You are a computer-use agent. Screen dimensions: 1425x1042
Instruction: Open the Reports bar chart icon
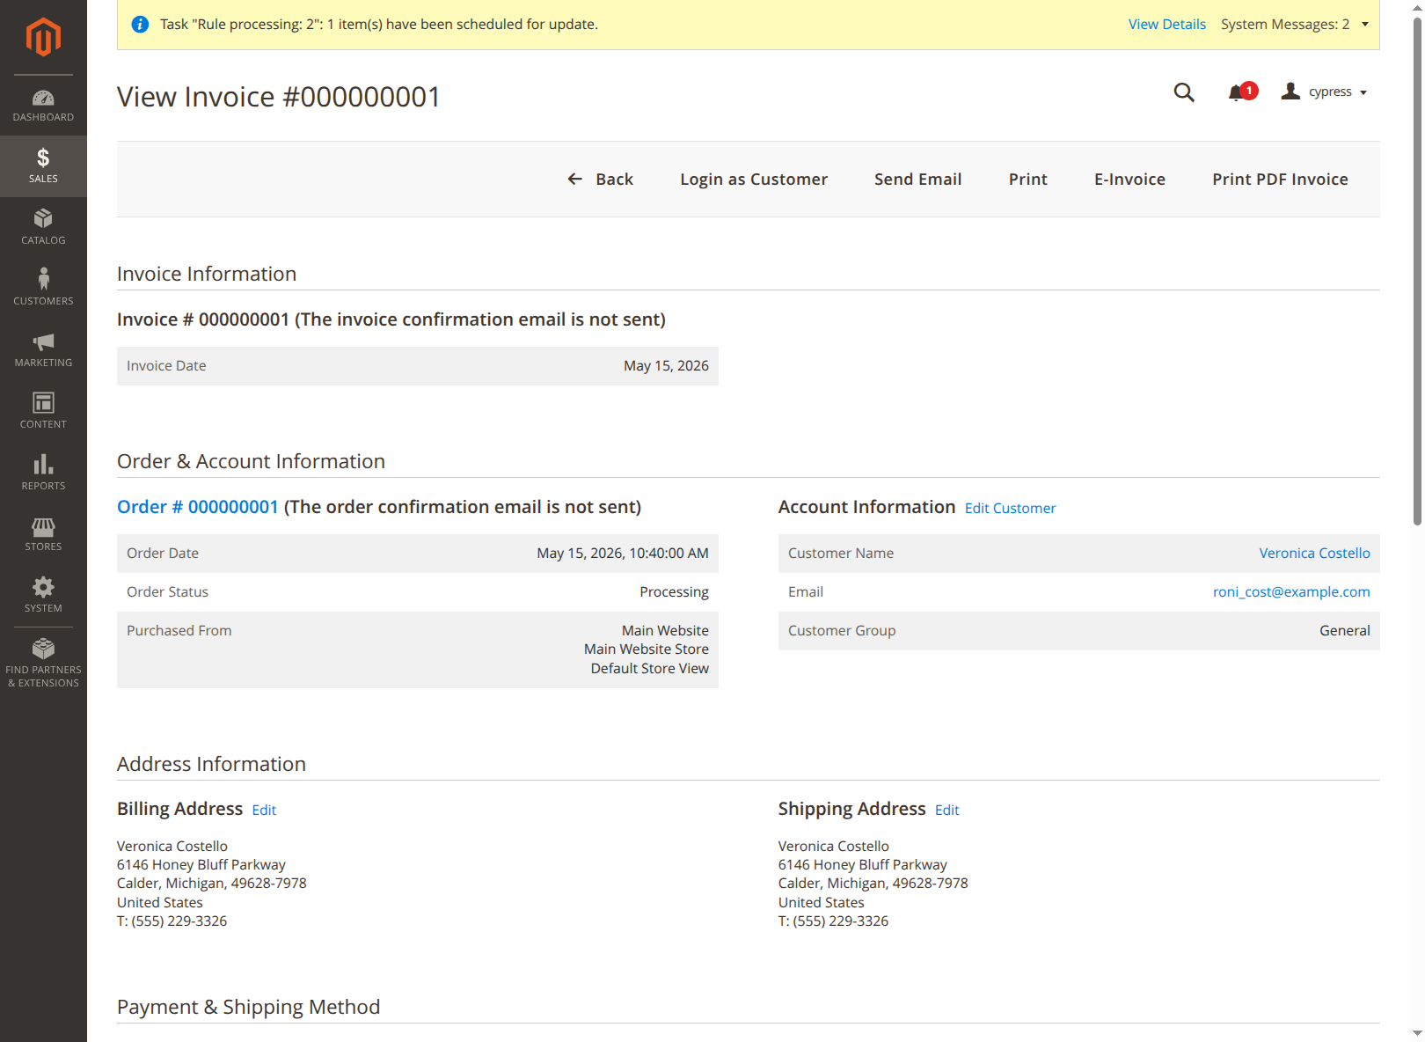coord(43,464)
